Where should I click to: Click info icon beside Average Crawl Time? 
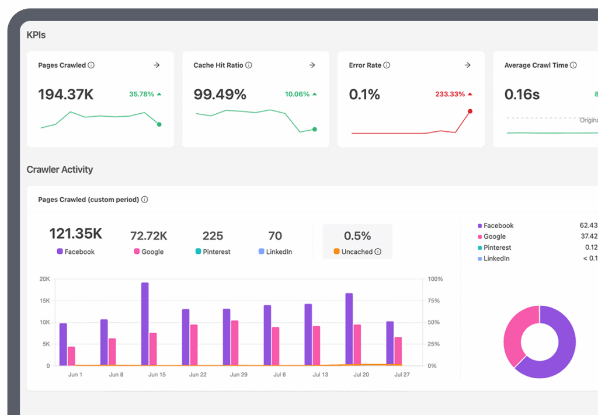click(573, 65)
